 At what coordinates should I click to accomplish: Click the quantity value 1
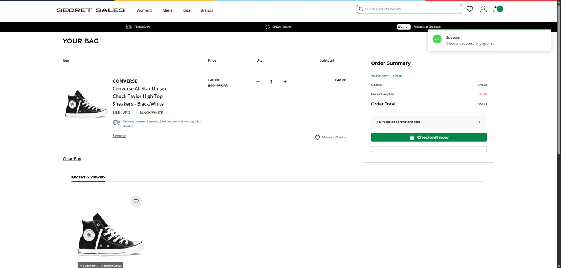point(271,82)
